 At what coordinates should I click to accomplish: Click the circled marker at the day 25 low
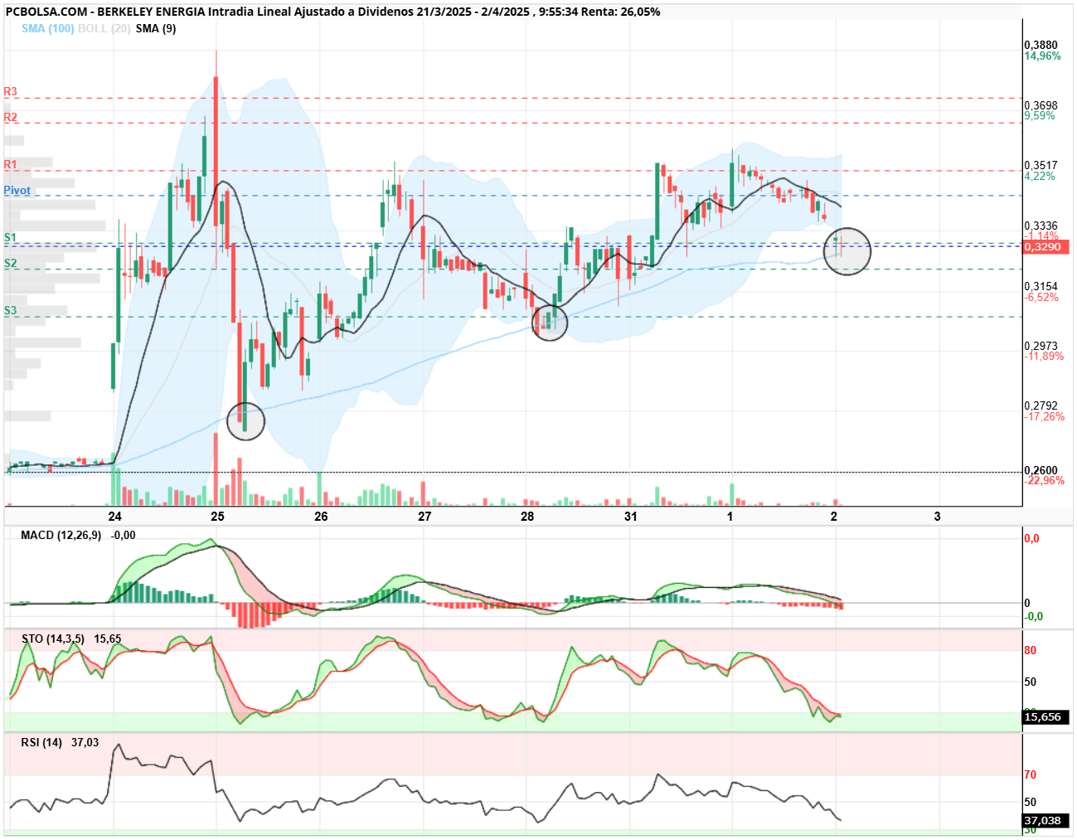pyautogui.click(x=245, y=421)
